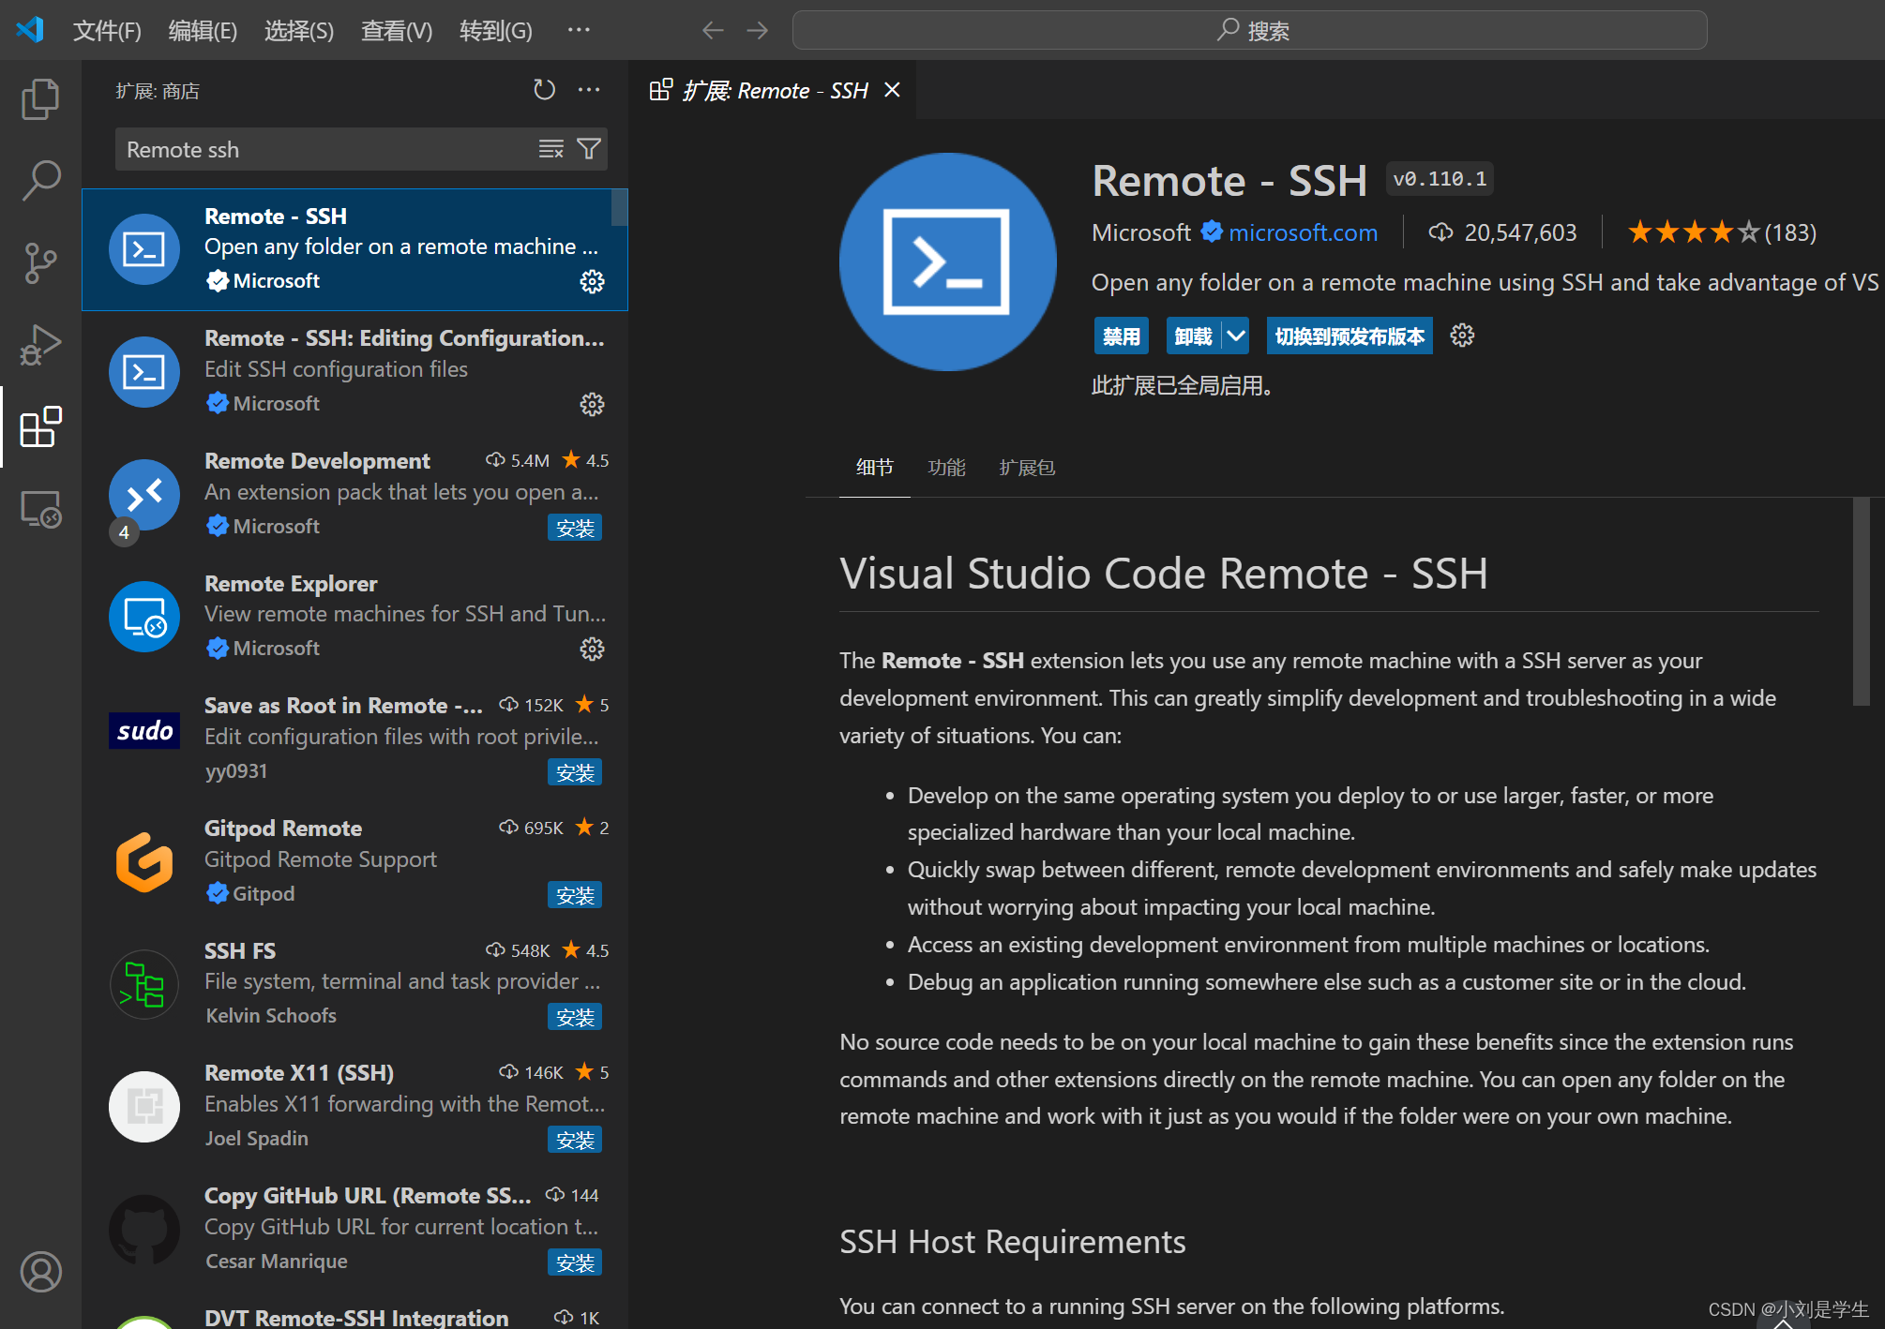Open more actions menu in Extensions panel
The height and width of the screenshot is (1329, 1885).
click(589, 89)
